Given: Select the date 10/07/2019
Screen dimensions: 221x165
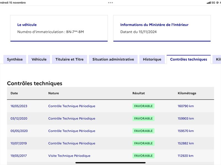Looking at the screenshot, I should click(x=19, y=143).
